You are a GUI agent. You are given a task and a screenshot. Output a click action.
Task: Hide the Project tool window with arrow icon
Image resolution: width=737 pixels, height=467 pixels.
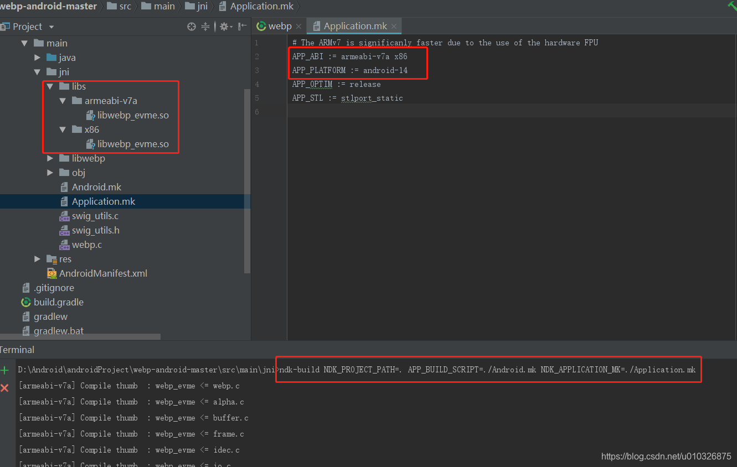pos(243,26)
